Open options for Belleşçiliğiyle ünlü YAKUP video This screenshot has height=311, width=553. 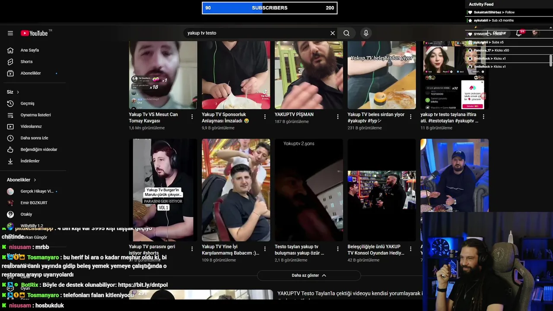coord(411,249)
